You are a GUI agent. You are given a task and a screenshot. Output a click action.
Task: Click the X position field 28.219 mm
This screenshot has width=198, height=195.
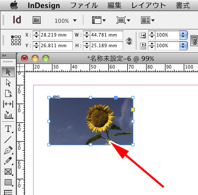point(56,35)
